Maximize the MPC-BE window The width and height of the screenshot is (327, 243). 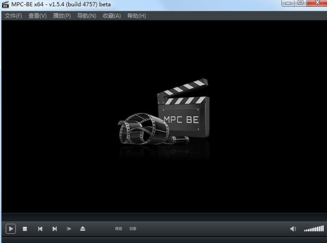300,3
